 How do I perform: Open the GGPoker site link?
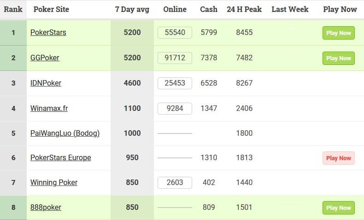click(x=45, y=58)
